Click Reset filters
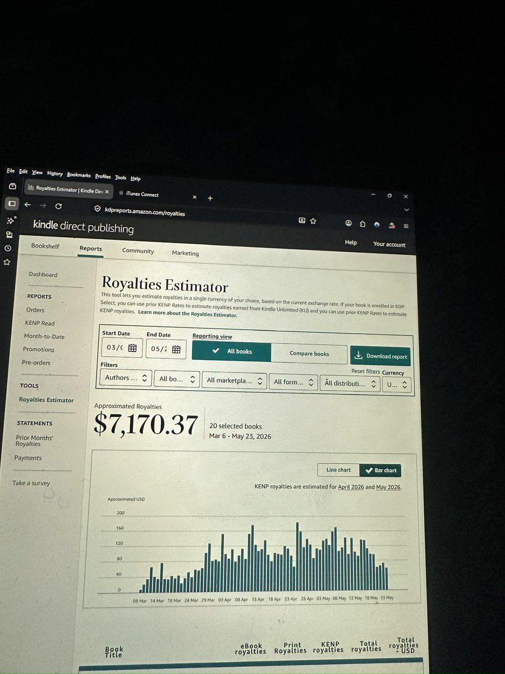Viewport: 505px width, 674px height. (365, 371)
